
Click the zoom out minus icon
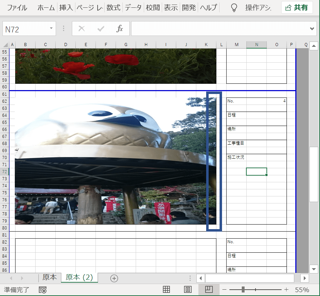pyautogui.click(x=224, y=290)
